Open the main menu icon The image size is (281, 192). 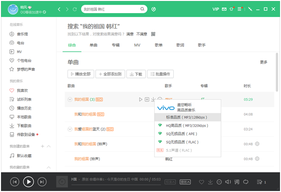point(240,9)
